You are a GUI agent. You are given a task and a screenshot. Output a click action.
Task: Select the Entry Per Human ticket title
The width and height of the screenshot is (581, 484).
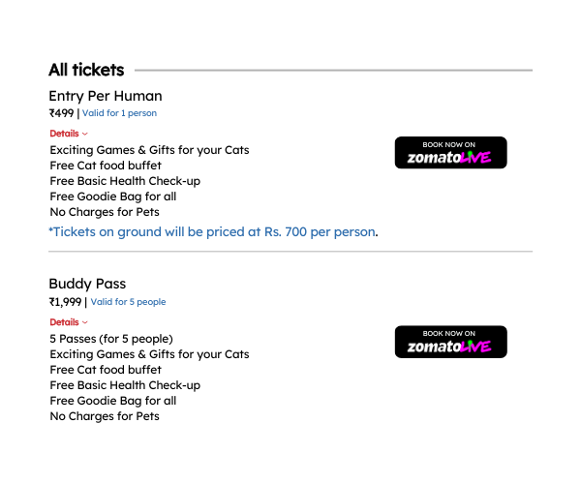[106, 96]
